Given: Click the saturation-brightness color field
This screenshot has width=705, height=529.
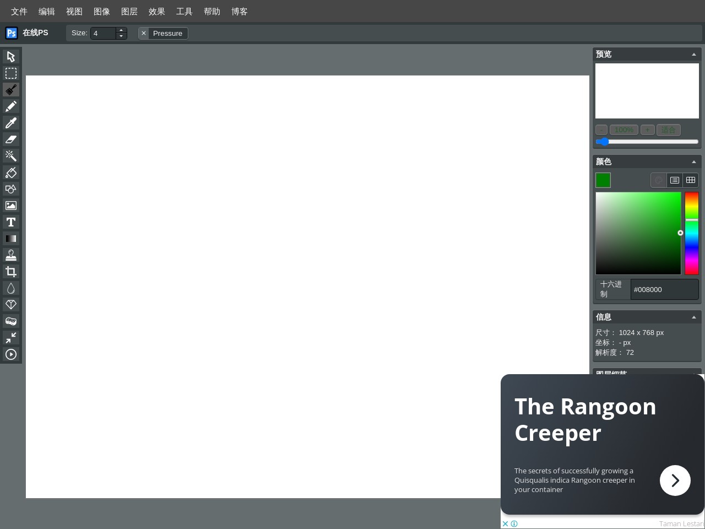Looking at the screenshot, I should click(x=638, y=233).
